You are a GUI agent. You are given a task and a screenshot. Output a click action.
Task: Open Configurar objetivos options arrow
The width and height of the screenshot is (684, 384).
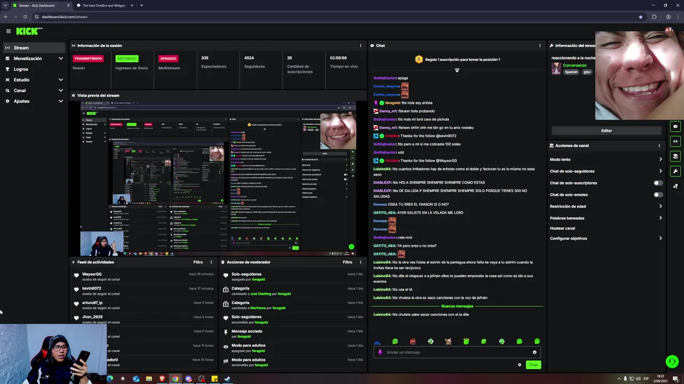(660, 238)
